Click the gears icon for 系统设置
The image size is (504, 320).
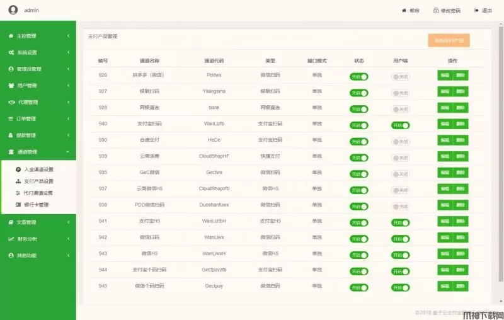(x=11, y=52)
